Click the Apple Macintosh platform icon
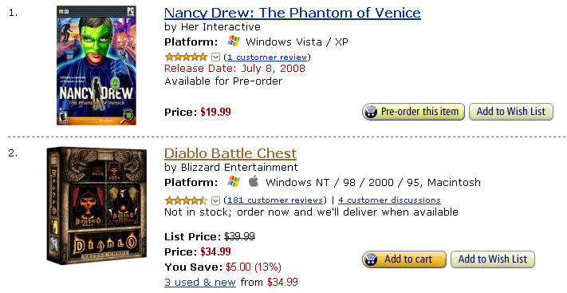Screen dimensions: 567x293 [254, 181]
